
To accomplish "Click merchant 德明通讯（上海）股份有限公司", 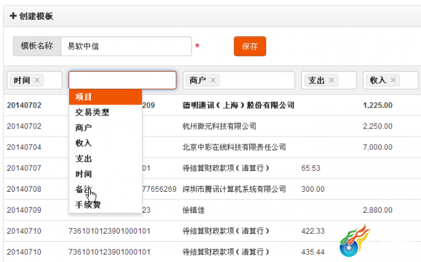I will (238, 105).
